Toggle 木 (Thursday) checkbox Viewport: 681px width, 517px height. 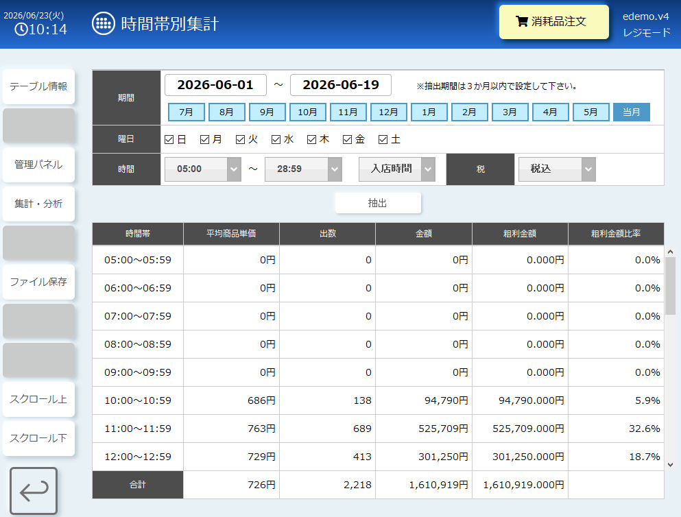311,139
